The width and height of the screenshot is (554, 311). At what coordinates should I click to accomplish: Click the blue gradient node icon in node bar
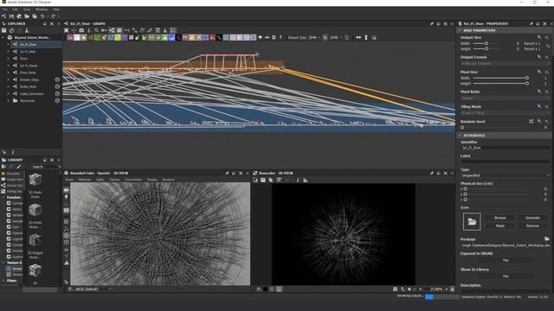tap(171, 37)
